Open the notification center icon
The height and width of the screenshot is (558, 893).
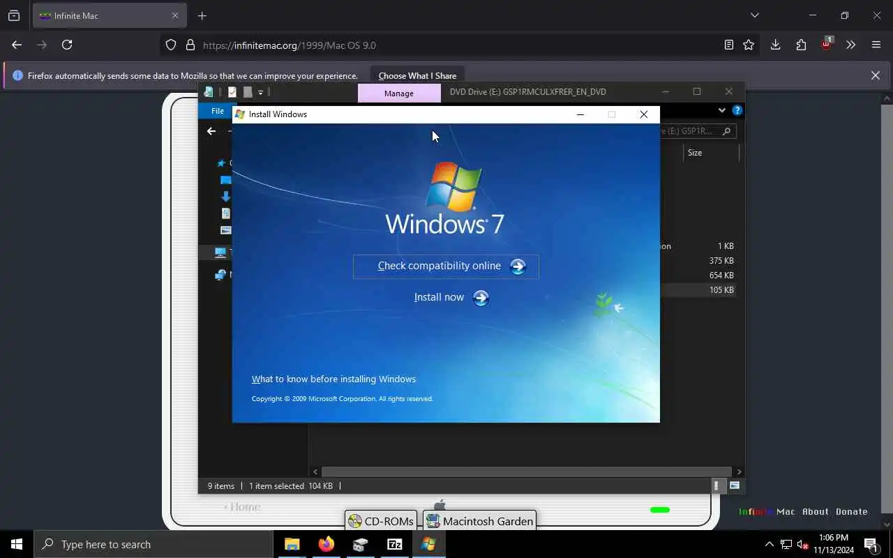pos(871,544)
